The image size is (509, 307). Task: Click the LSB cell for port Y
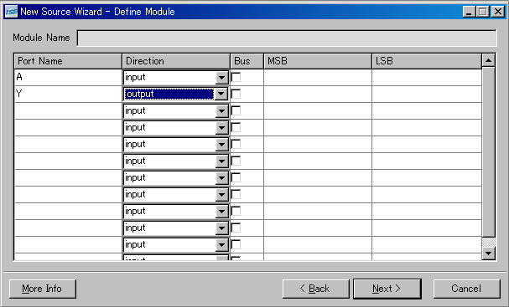tap(427, 95)
